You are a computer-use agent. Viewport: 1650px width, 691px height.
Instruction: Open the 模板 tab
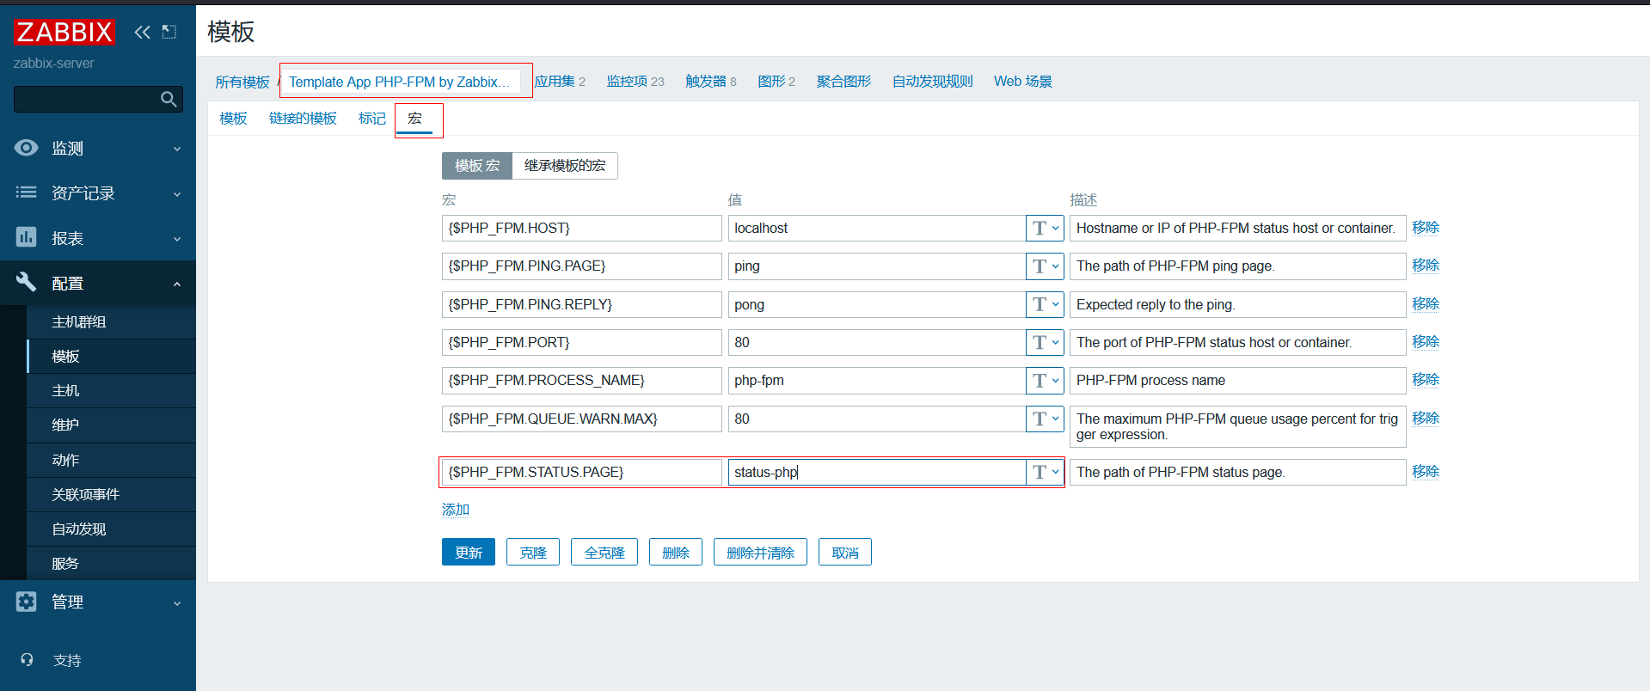click(x=233, y=119)
